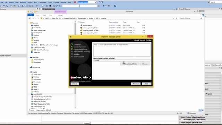Click Program Files (x86) breadcrumb
Viewport: 222px width, 125px height.
pyautogui.click(x=69, y=18)
